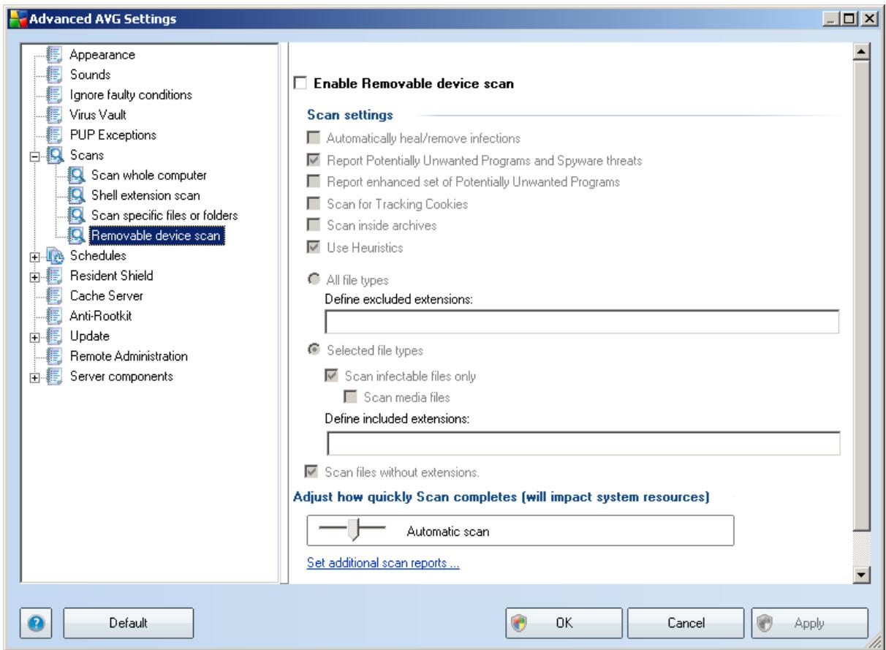Click the Shell extension scan icon
Screen dimensions: 886x650
click(x=78, y=196)
